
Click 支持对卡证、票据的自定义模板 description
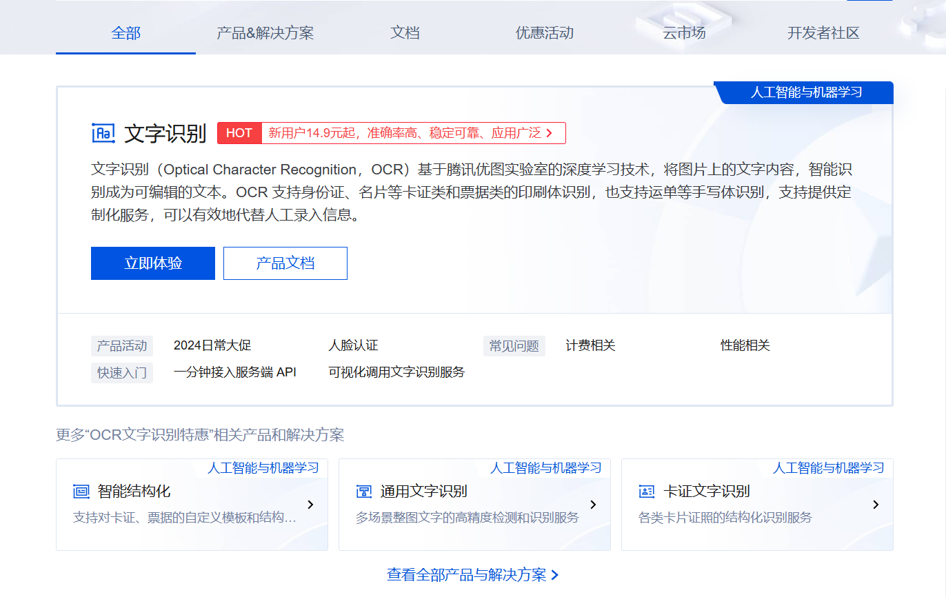(185, 518)
